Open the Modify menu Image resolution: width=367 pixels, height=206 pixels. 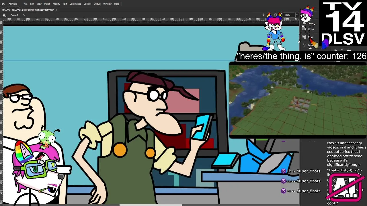pos(56,4)
